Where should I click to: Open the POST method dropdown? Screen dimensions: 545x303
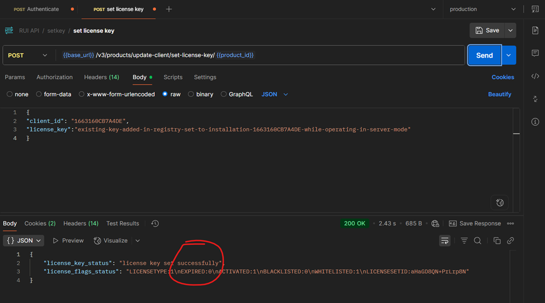click(x=28, y=55)
